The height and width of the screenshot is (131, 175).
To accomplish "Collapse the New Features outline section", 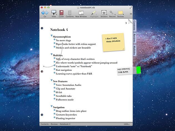I will click(51, 81).
